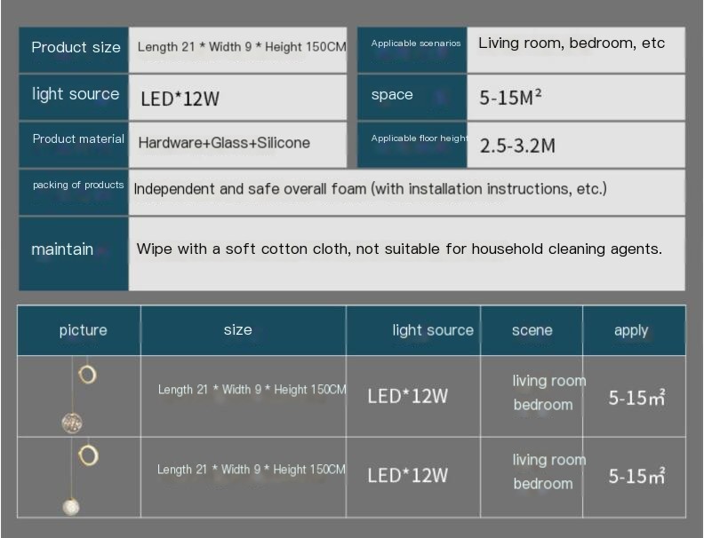Click the 'maintain' label cell
This screenshot has width=704, height=538.
pos(62,249)
